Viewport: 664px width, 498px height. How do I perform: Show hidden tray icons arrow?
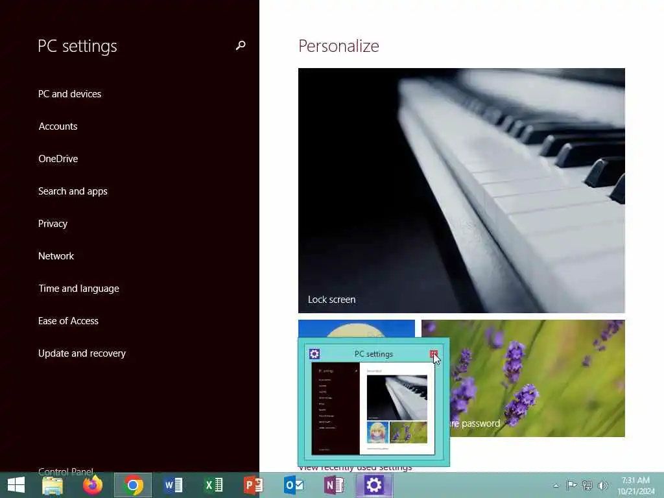(x=556, y=486)
